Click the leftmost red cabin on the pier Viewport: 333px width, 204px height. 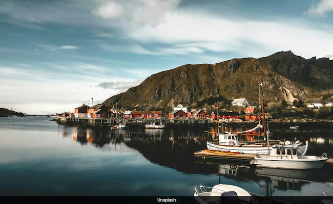coord(81,111)
